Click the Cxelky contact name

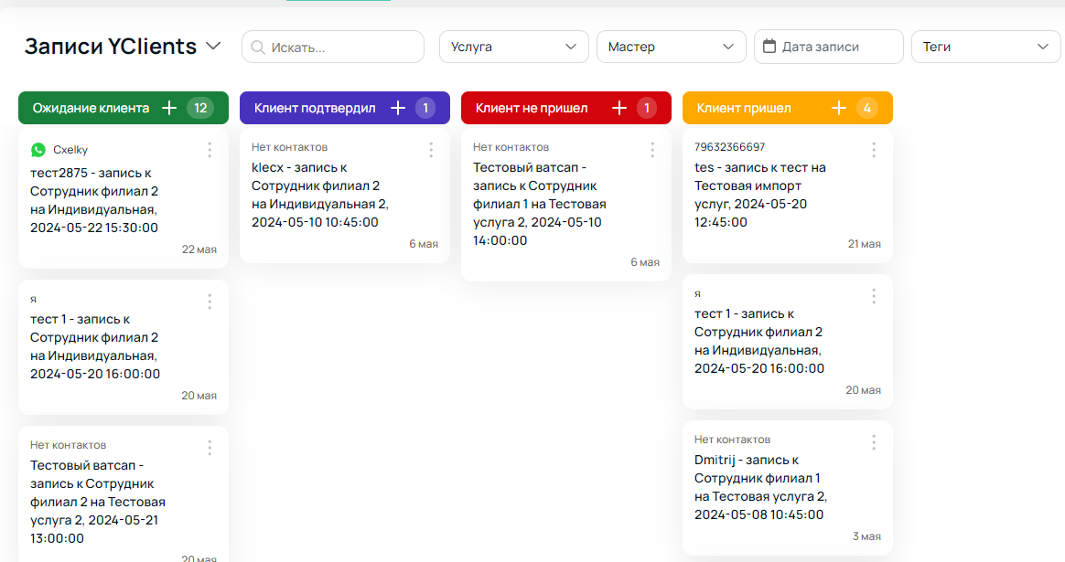pyautogui.click(x=70, y=149)
